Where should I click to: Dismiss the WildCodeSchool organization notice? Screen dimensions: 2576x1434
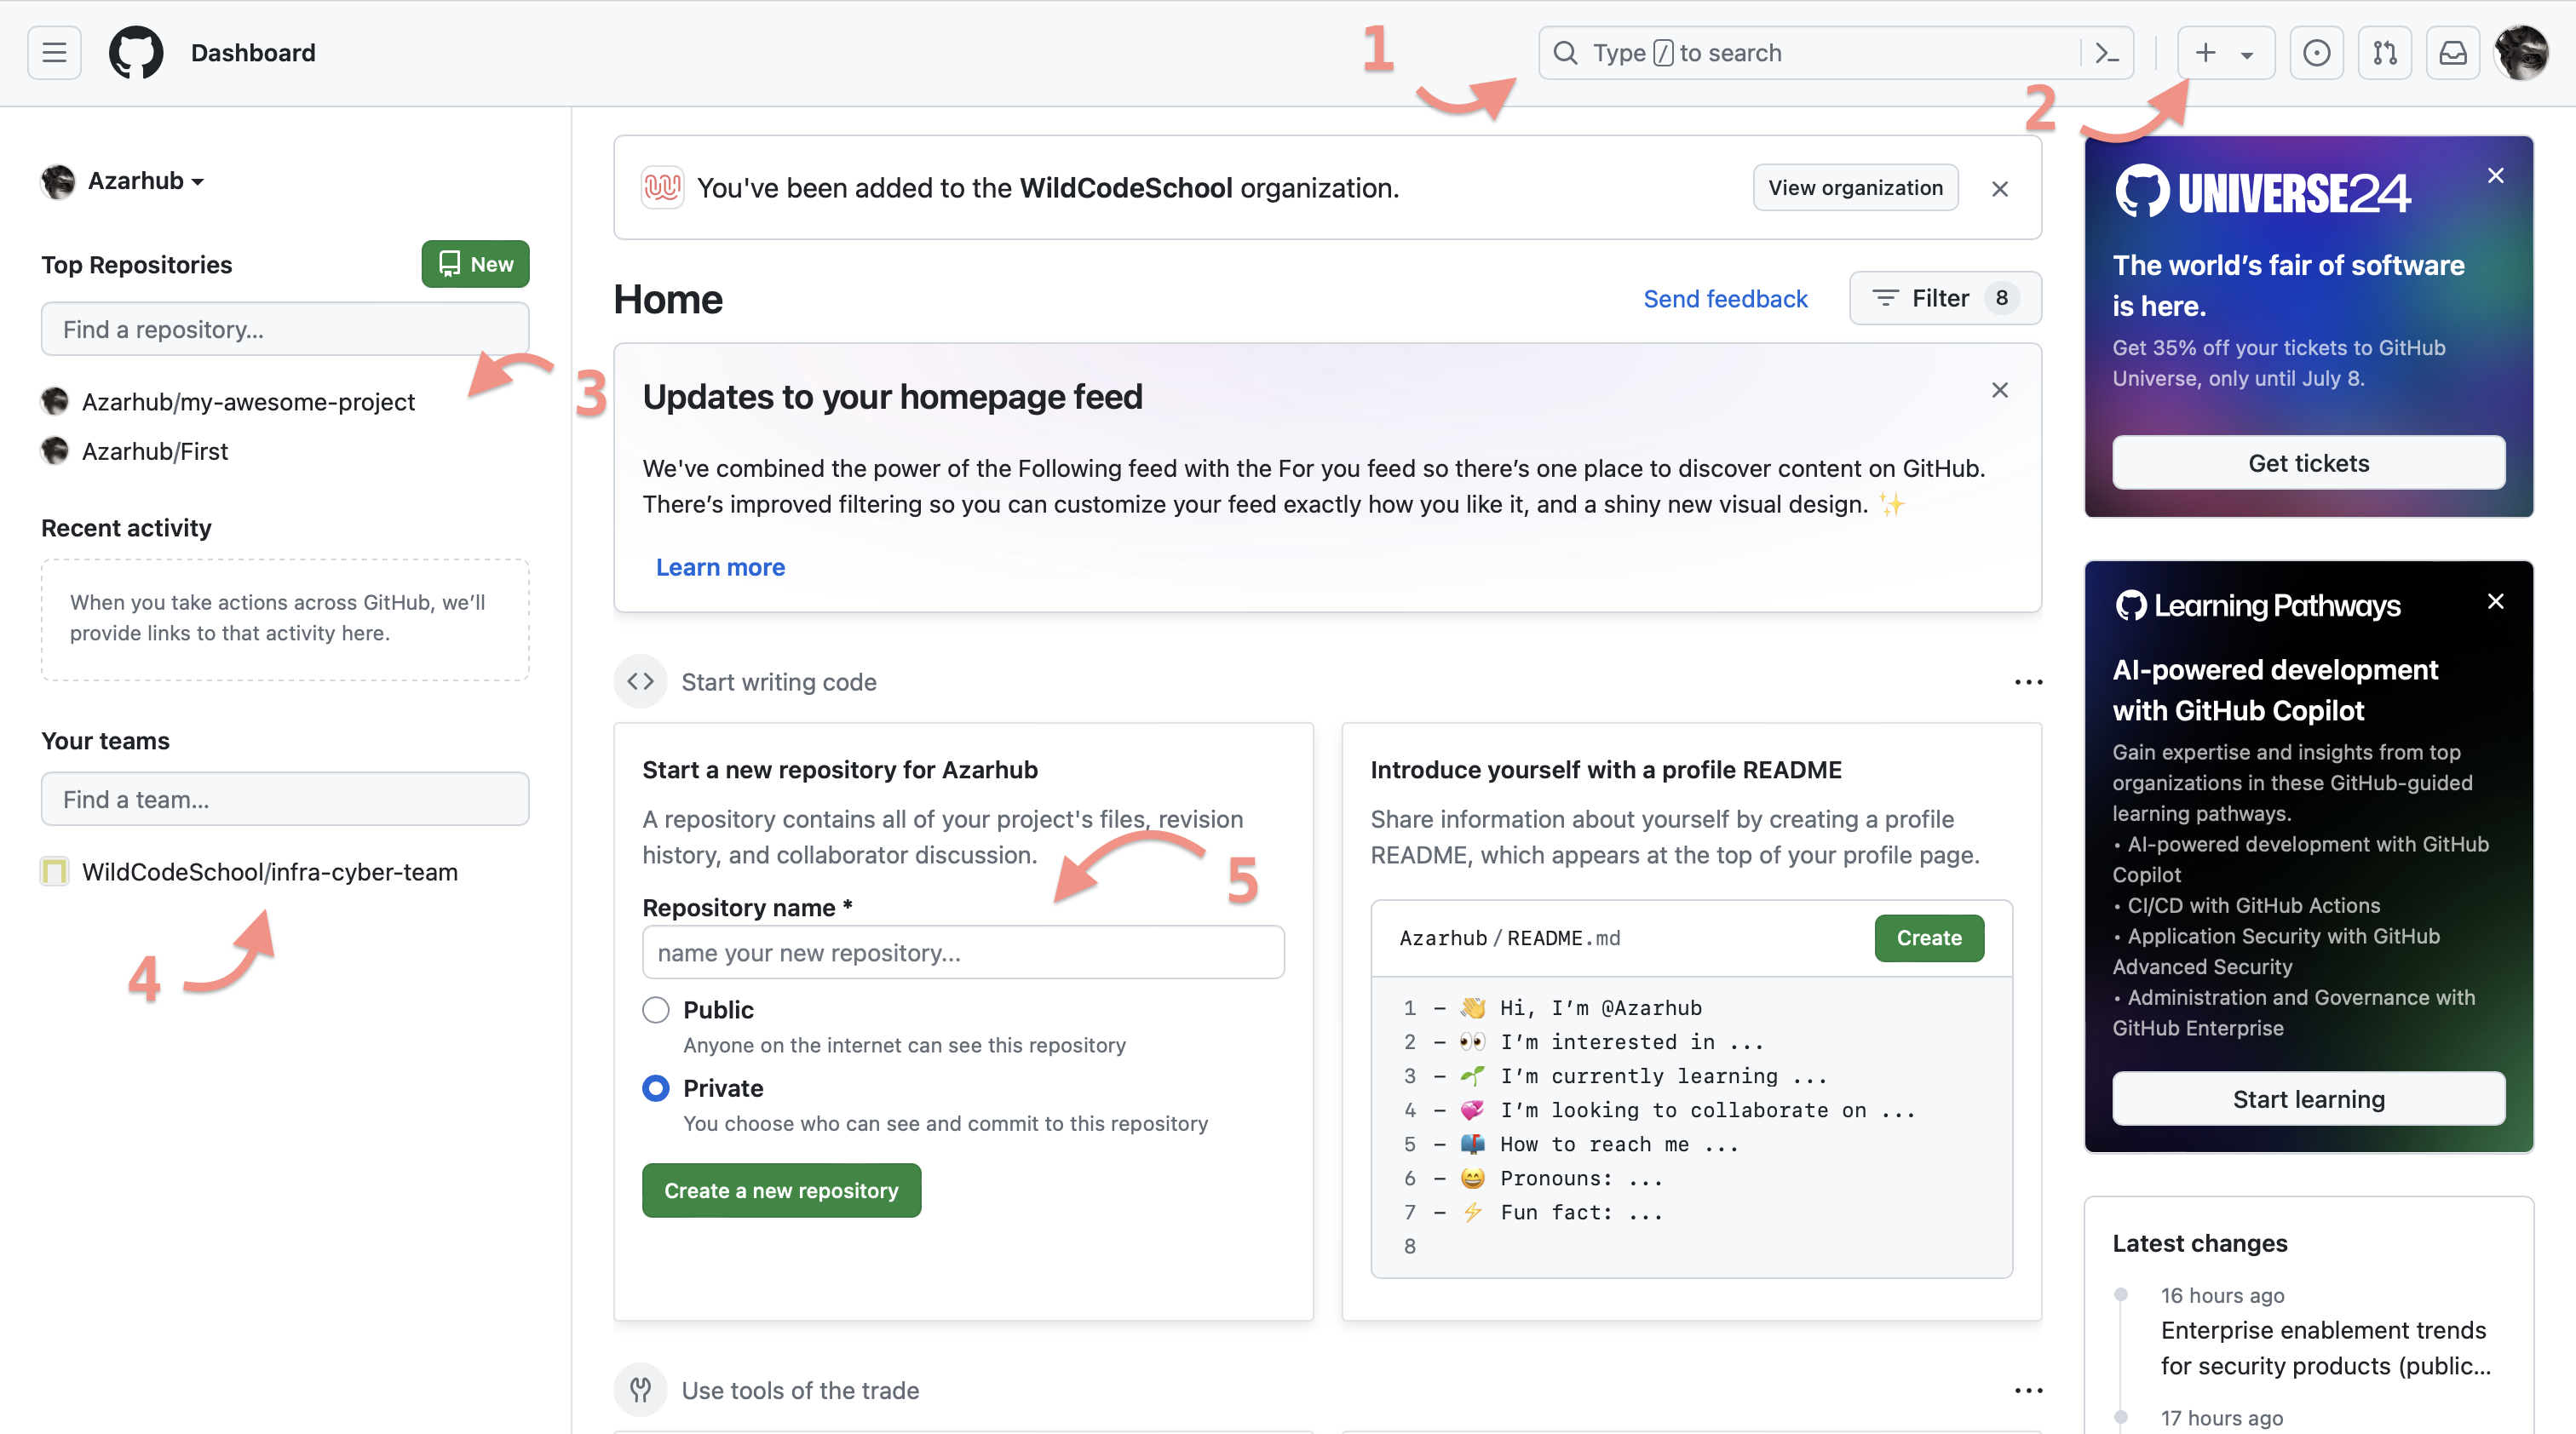2000,189
